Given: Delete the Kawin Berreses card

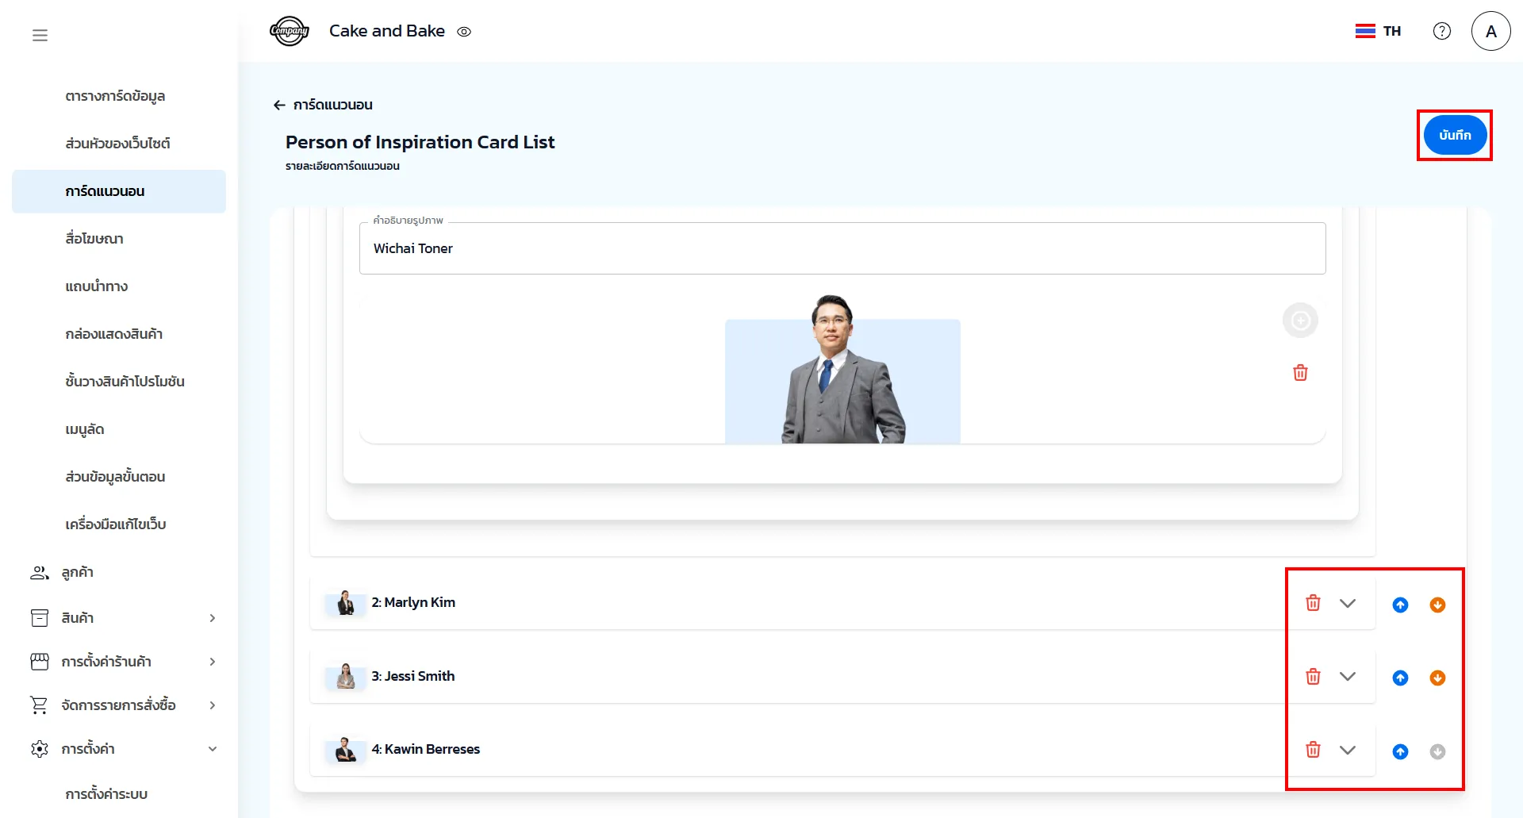Looking at the screenshot, I should click(1313, 750).
